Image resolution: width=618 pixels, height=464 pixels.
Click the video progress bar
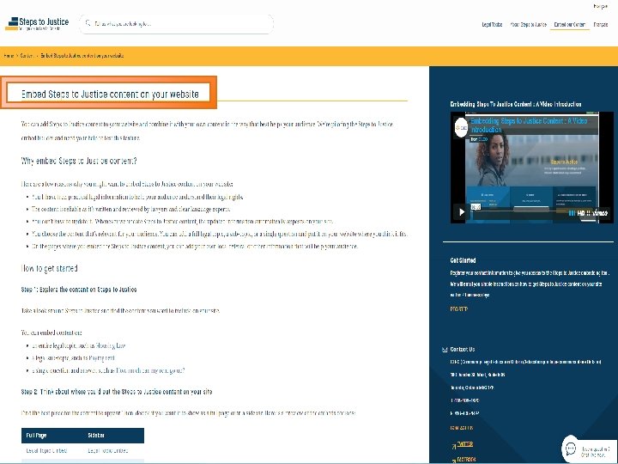[x=522, y=211]
